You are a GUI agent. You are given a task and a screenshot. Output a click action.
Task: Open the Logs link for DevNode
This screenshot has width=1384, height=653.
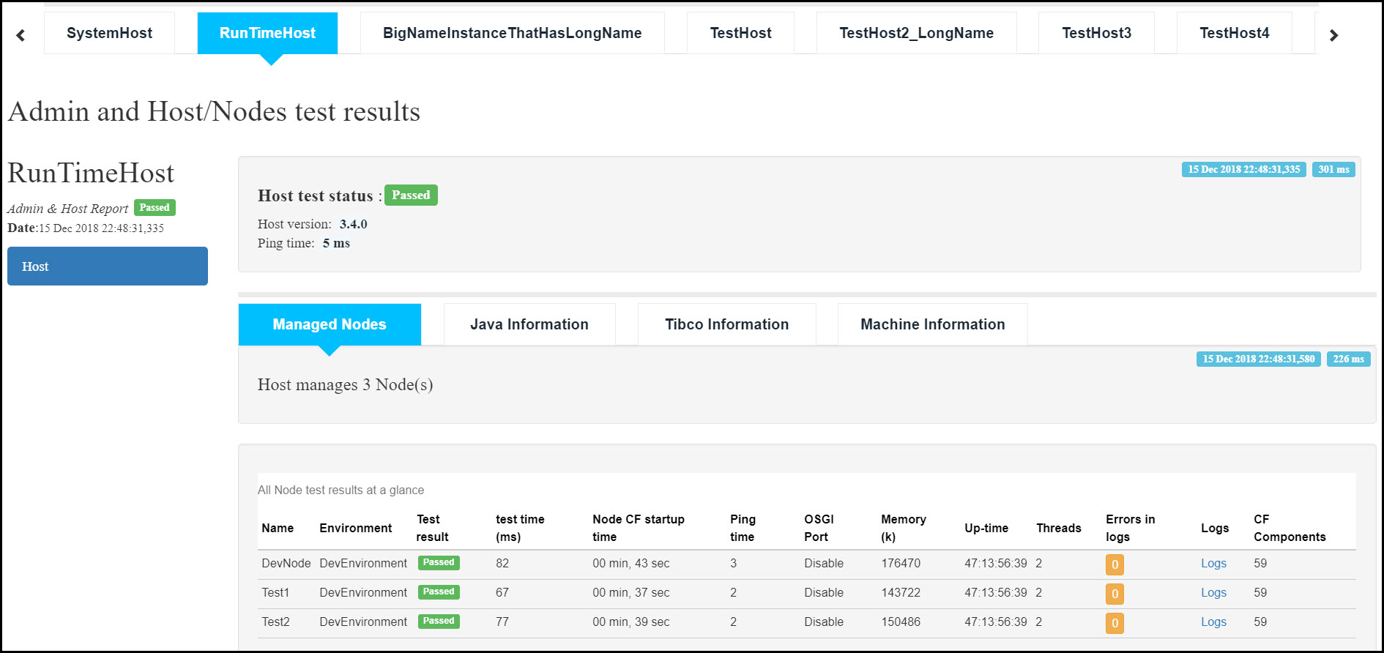point(1213,563)
